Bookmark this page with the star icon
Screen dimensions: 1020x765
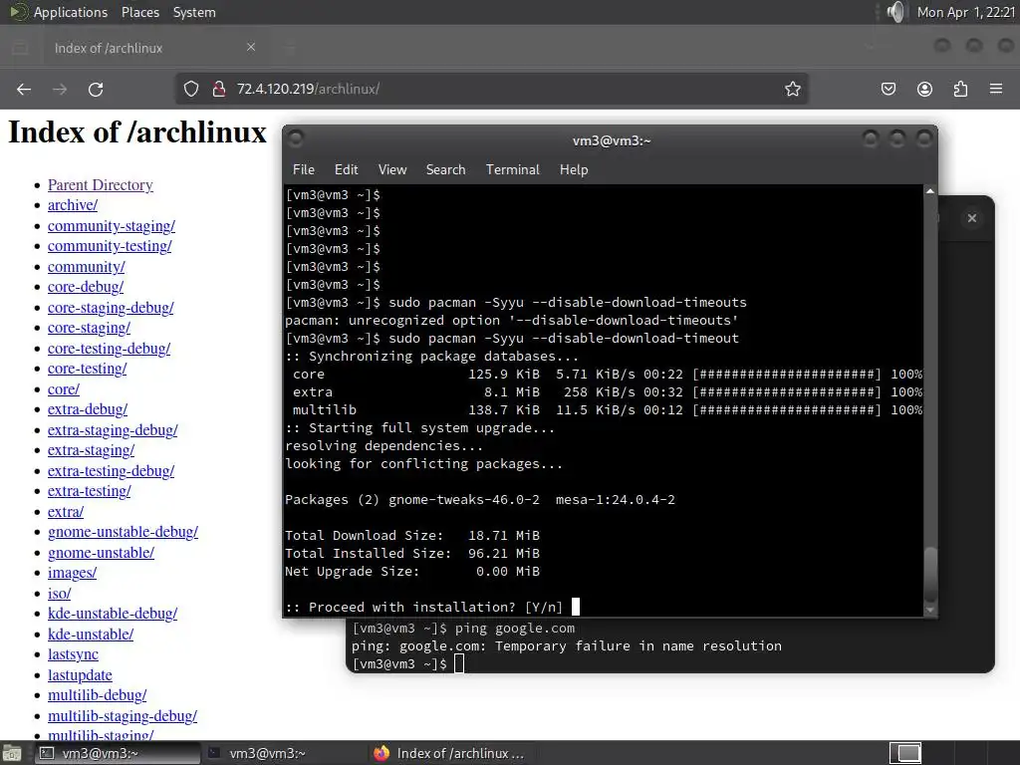(792, 89)
